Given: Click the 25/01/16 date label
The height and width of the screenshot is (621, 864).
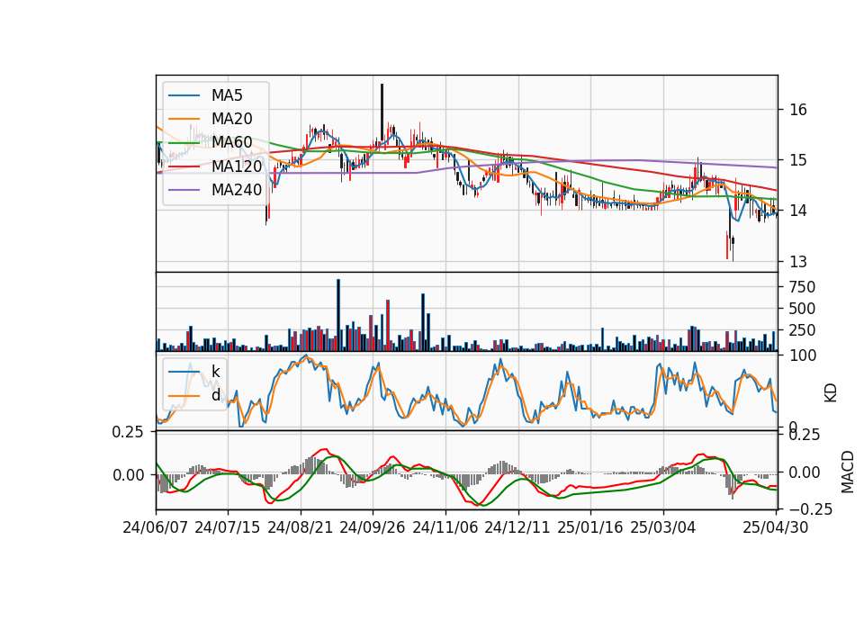Looking at the screenshot, I should coord(590,527).
